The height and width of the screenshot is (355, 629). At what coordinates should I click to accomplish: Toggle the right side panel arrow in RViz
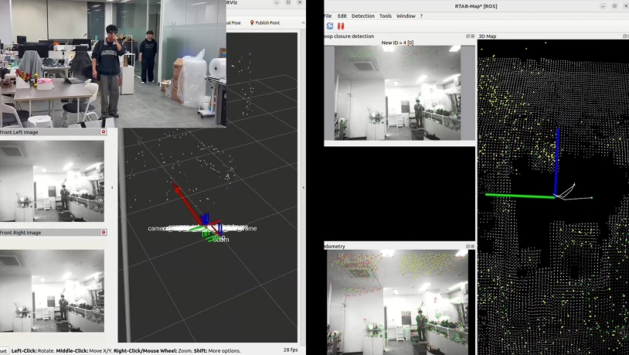click(303, 187)
